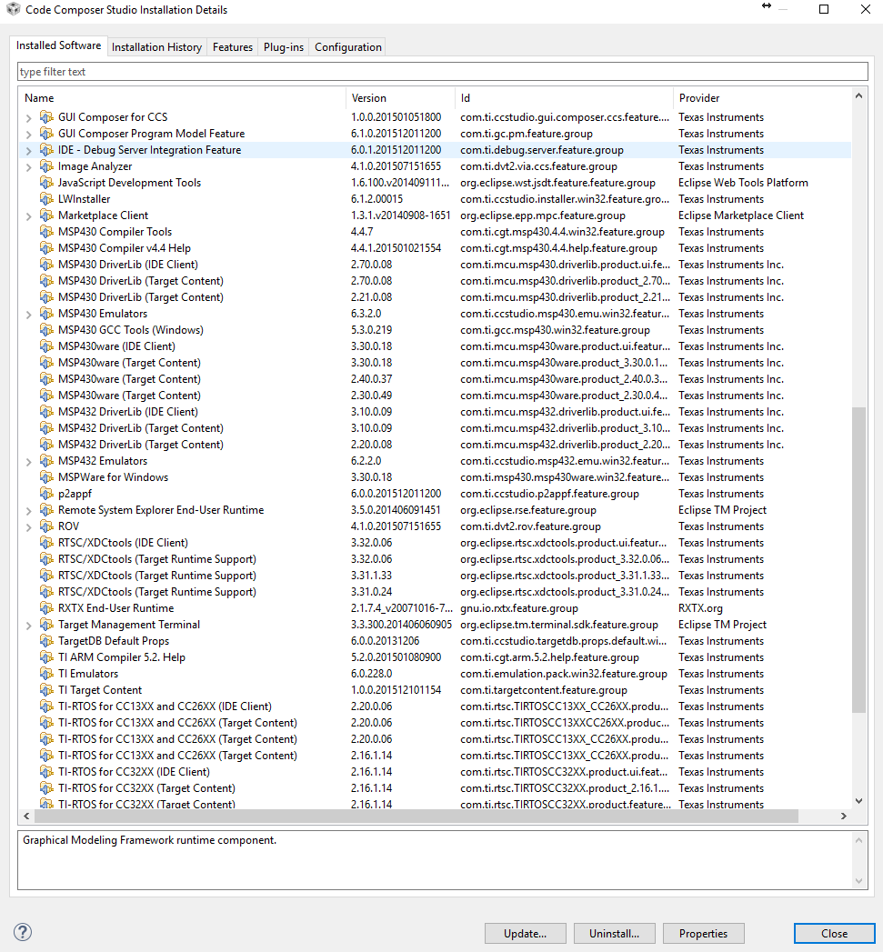Click the MSP432 DriverLib (IDE Client) icon
This screenshot has height=952, width=883.
(x=46, y=412)
